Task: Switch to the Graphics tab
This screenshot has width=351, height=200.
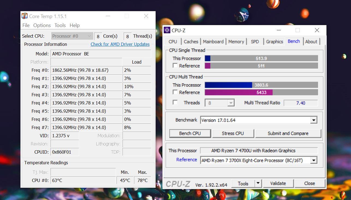Action: coord(274,41)
